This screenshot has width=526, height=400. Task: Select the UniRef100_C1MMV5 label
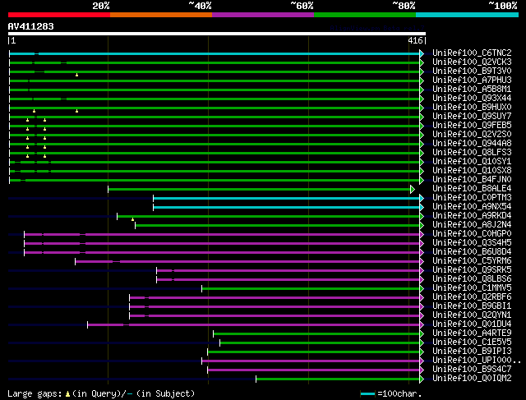(472, 288)
